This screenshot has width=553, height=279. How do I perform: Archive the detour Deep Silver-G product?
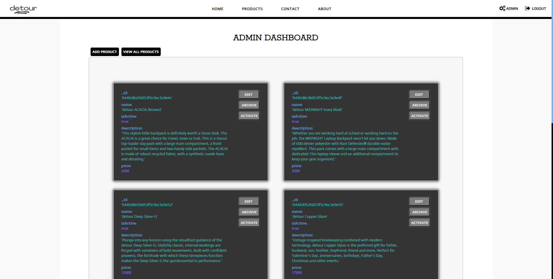tap(249, 212)
